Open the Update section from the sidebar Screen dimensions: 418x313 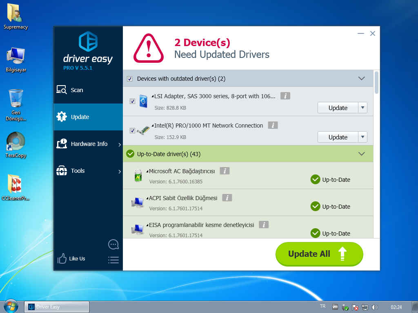(x=79, y=117)
